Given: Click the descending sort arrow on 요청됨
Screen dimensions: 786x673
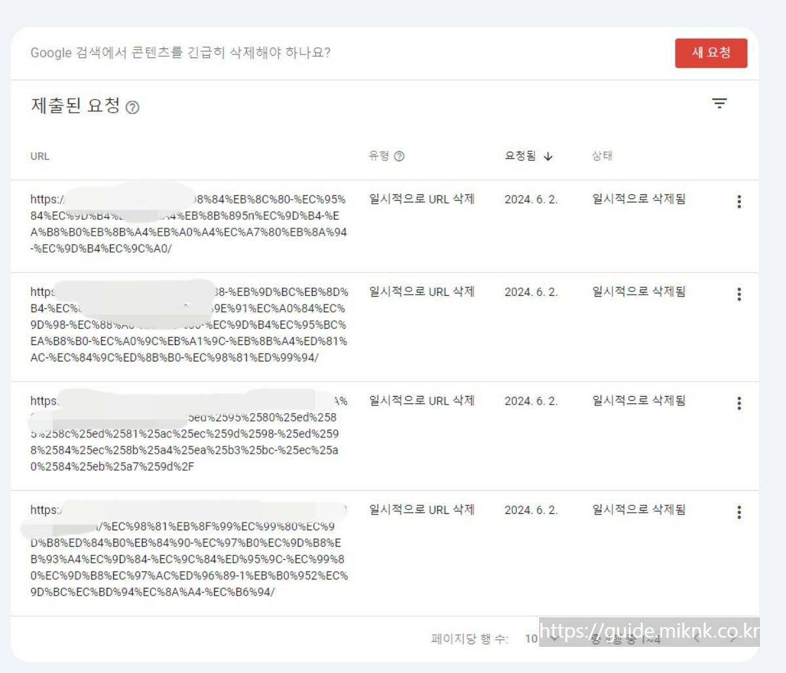Looking at the screenshot, I should click(548, 157).
